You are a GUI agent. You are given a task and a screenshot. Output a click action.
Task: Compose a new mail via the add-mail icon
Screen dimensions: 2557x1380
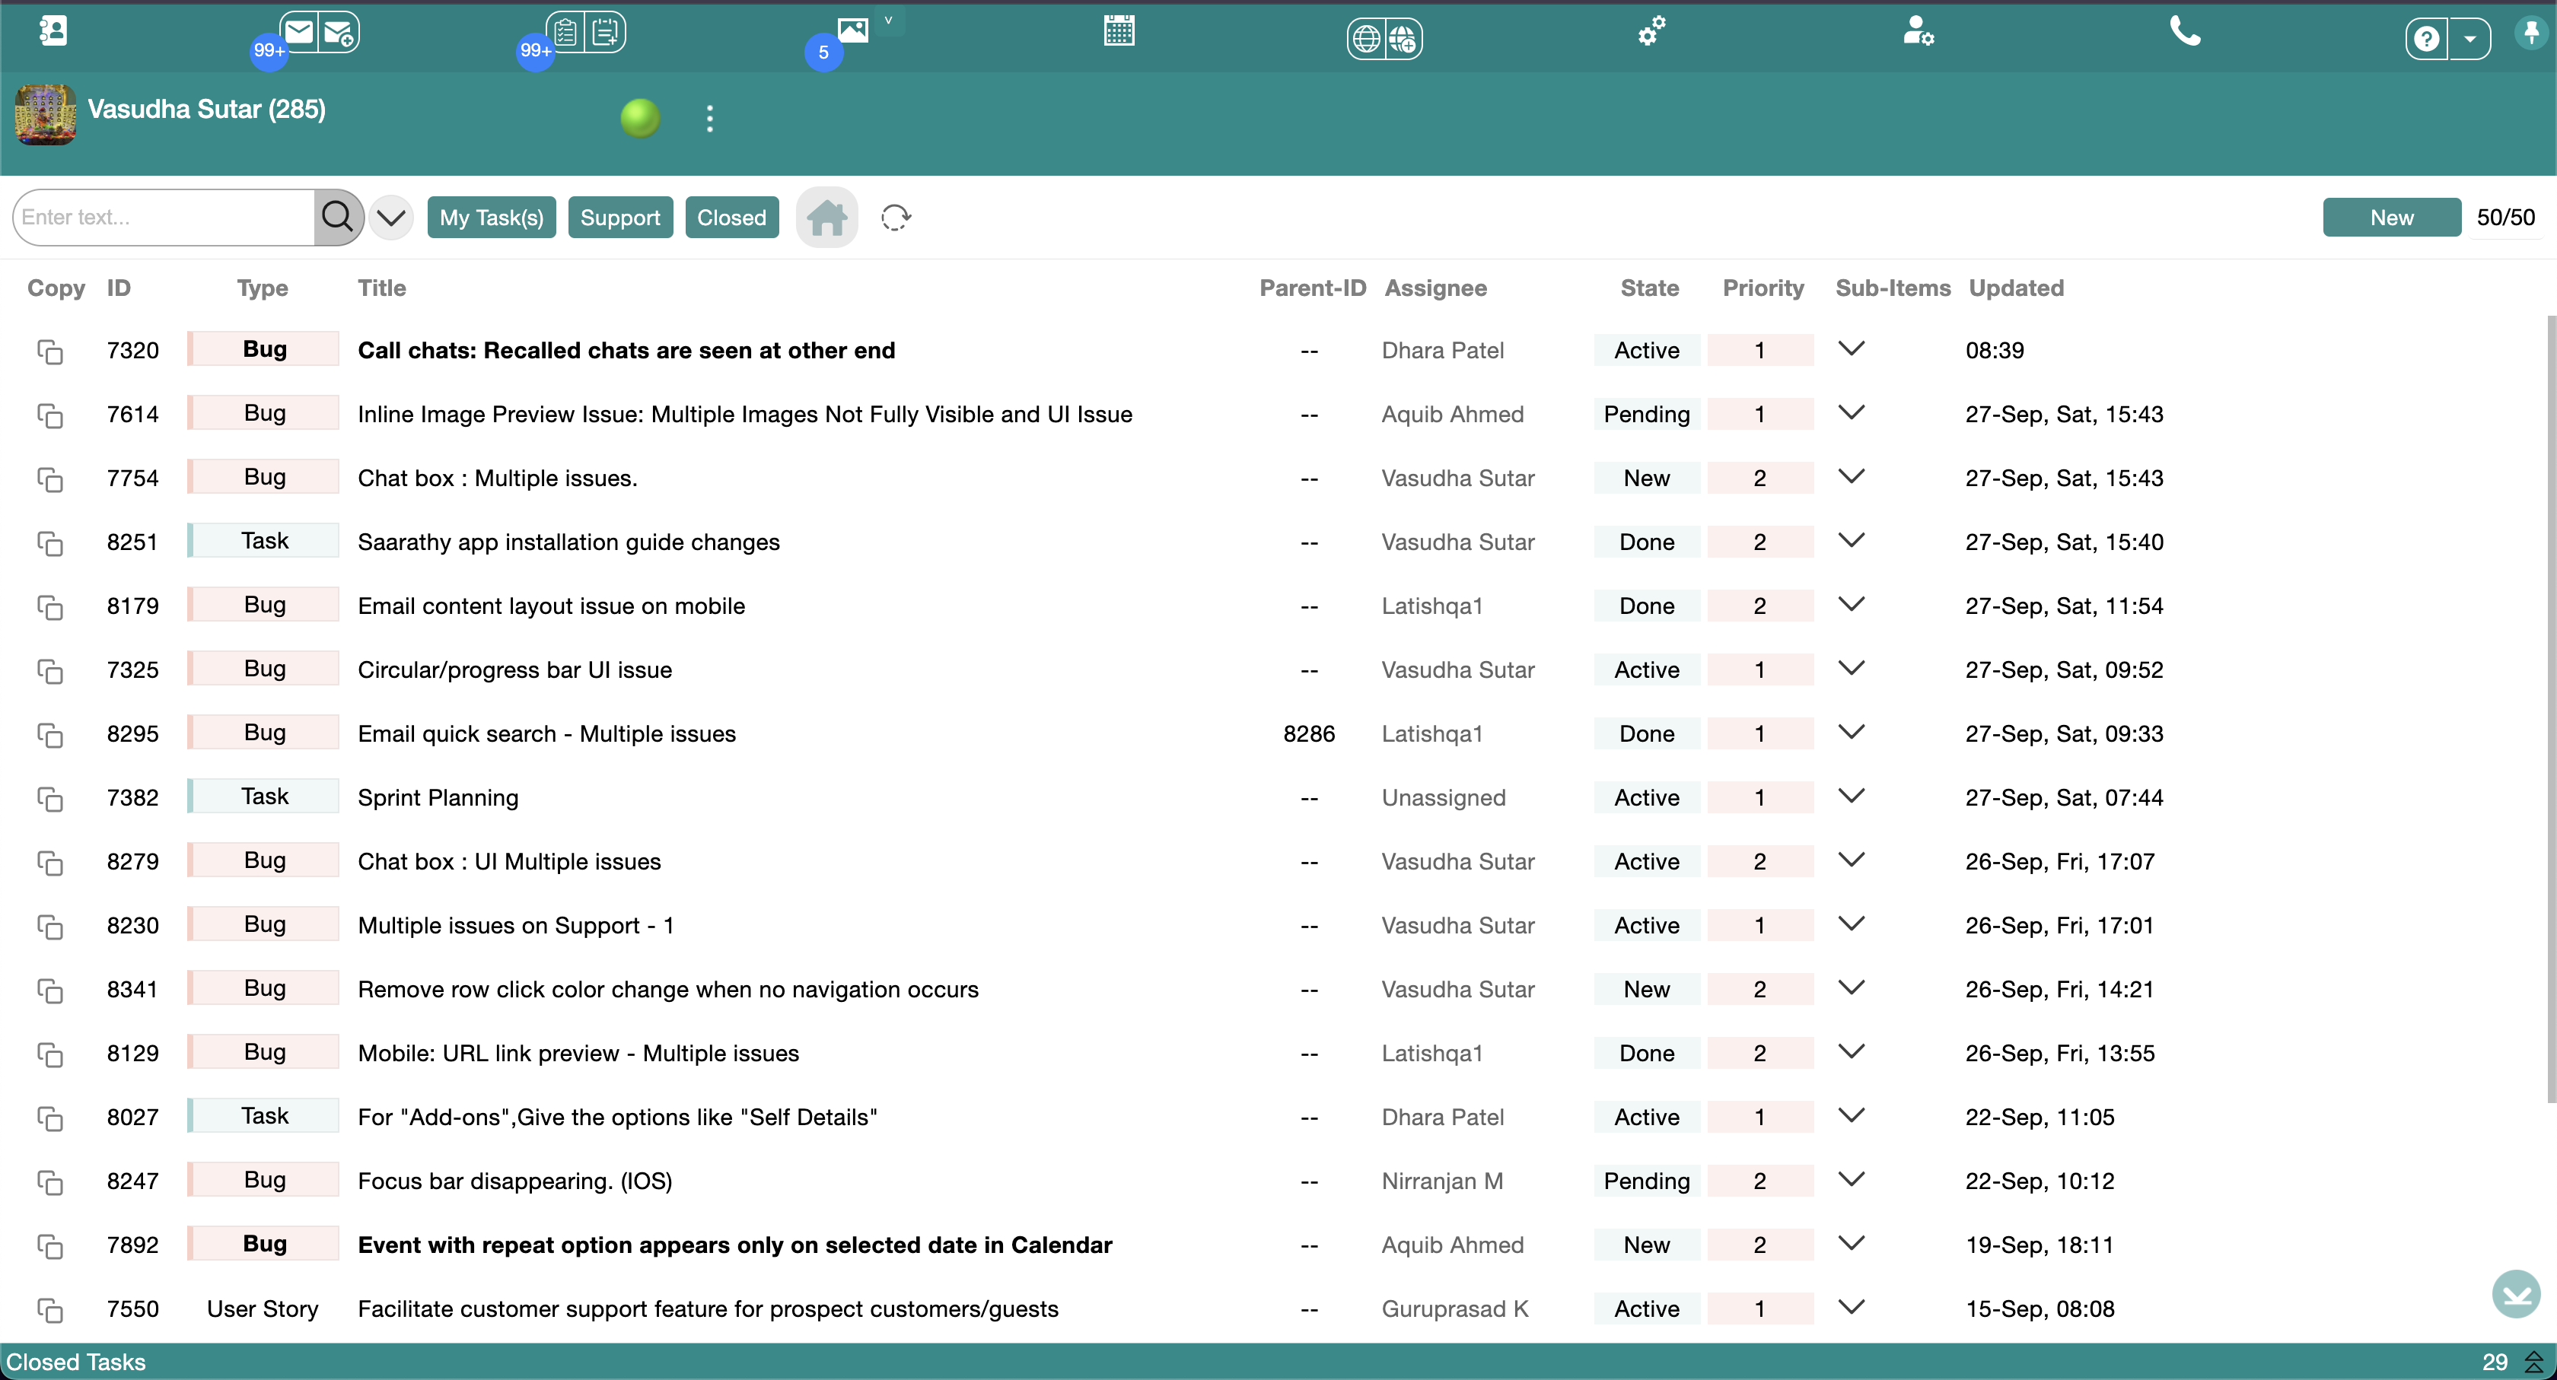(339, 33)
